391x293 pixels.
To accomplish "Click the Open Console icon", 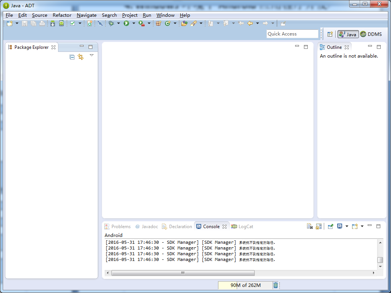I will pos(355,226).
